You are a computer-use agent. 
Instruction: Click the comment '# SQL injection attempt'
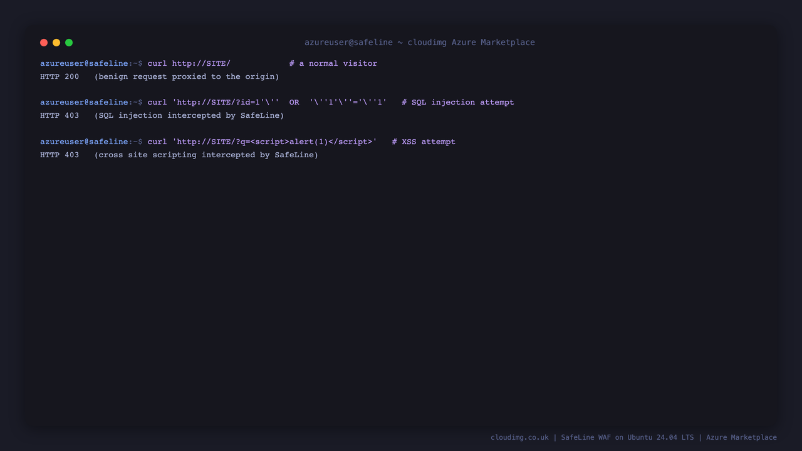click(458, 102)
